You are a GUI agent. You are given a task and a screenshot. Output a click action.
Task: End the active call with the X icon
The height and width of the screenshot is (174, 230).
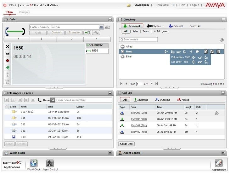pos(8,46)
